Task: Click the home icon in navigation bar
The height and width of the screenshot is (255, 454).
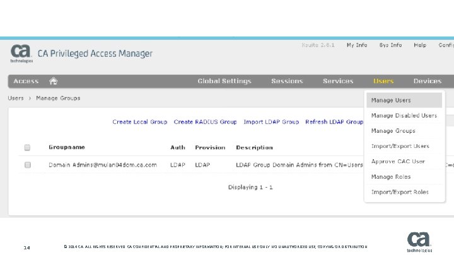Action: tap(53, 81)
